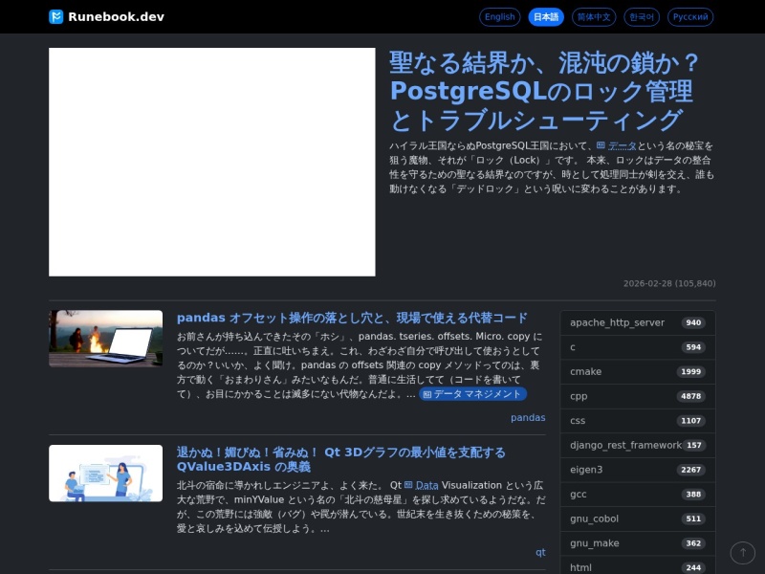Open the pandas category link
Screen dimensions: 765x574
(528, 418)
